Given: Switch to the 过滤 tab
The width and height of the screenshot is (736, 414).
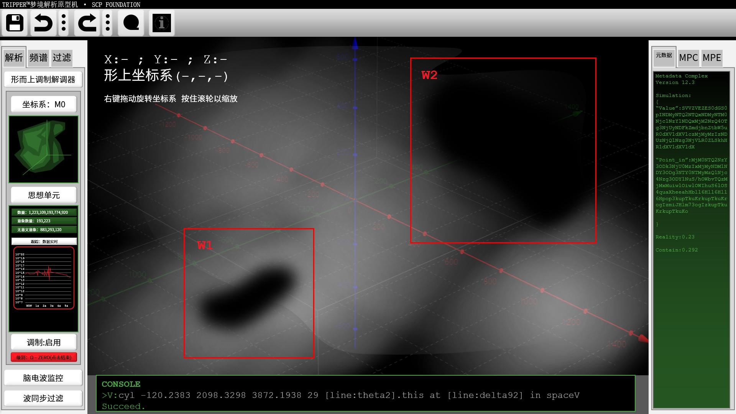Looking at the screenshot, I should pyautogui.click(x=62, y=58).
